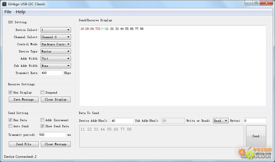Click the received data line 11 22 33
Viewport: 275px width, 162px height.
point(124,29)
